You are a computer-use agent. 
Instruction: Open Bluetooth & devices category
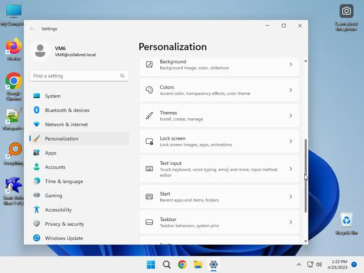pyautogui.click(x=79, y=110)
